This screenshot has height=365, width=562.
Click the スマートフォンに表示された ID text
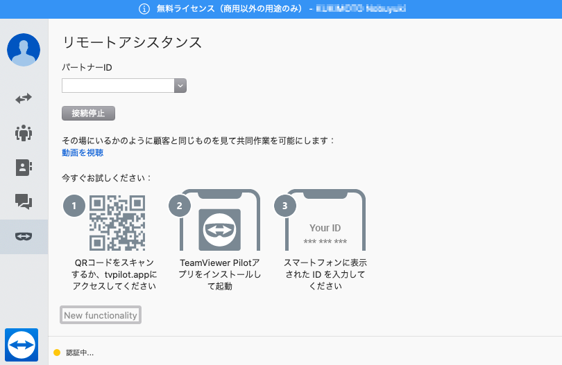click(x=325, y=274)
